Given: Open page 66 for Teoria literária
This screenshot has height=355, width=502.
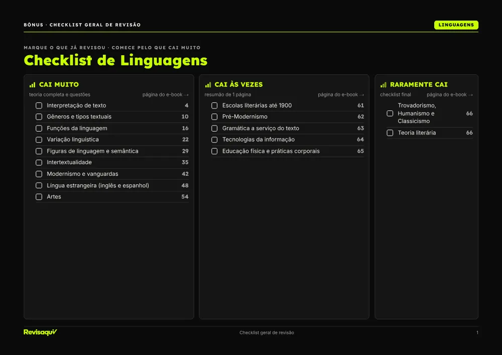Looking at the screenshot, I should [x=469, y=133].
